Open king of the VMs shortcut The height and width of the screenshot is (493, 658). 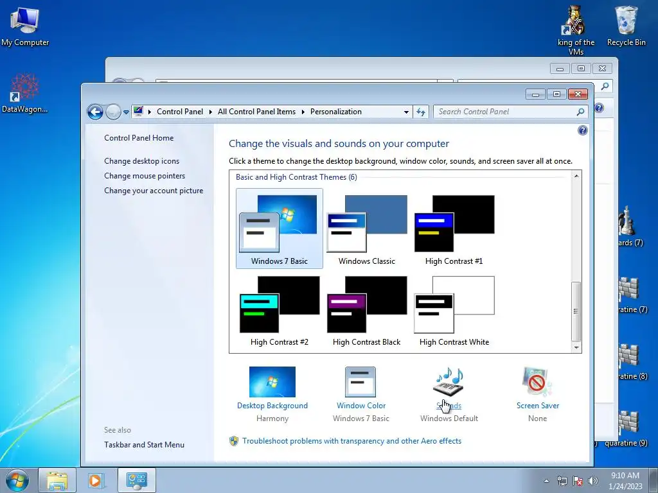coord(576,31)
